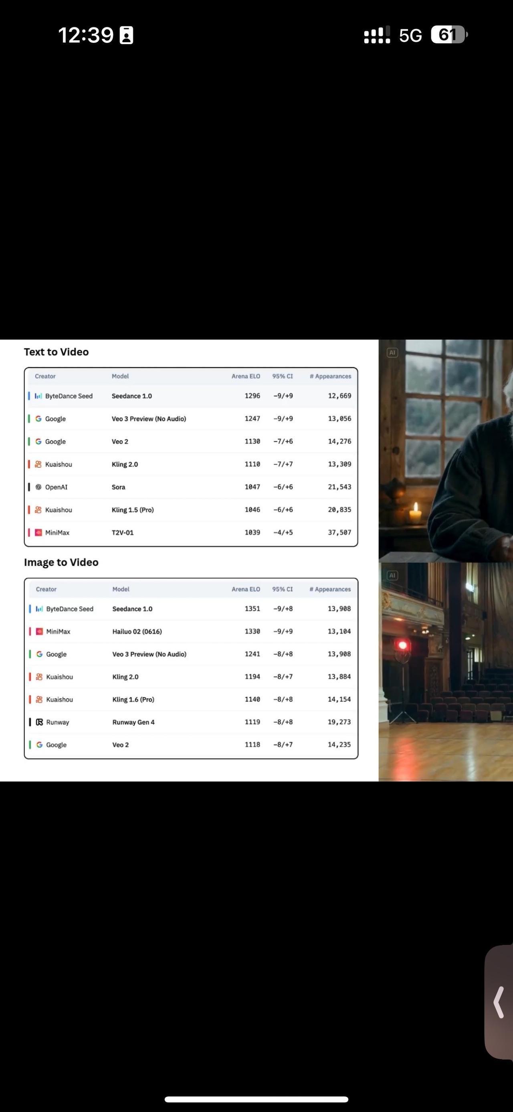
Task: Tap the ID badge icon beside clock
Action: click(126, 35)
